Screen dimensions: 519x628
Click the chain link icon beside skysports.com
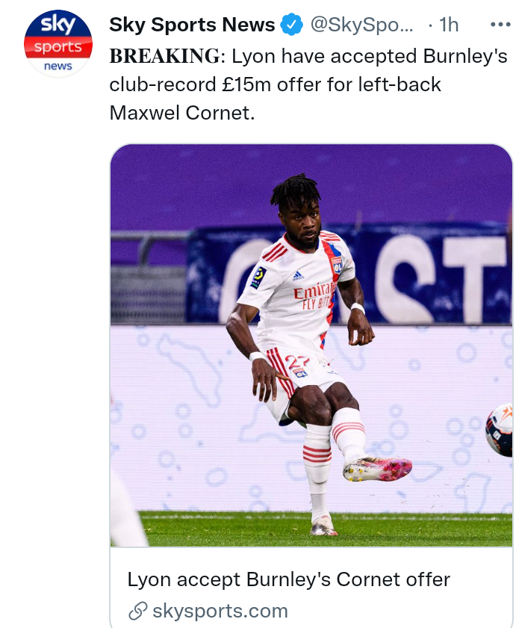pos(137,612)
